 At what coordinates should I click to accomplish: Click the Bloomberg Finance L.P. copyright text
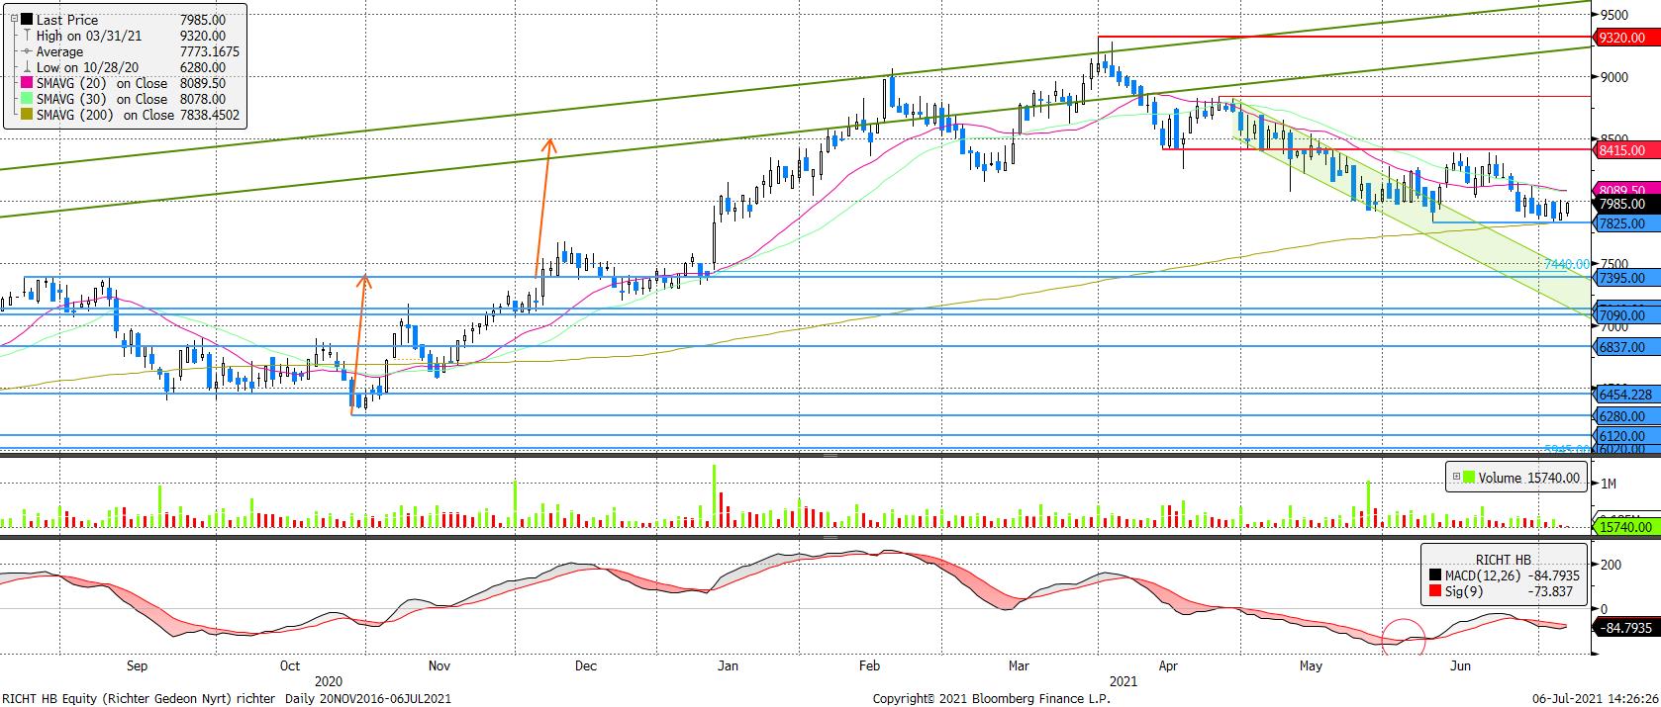[x=993, y=697]
